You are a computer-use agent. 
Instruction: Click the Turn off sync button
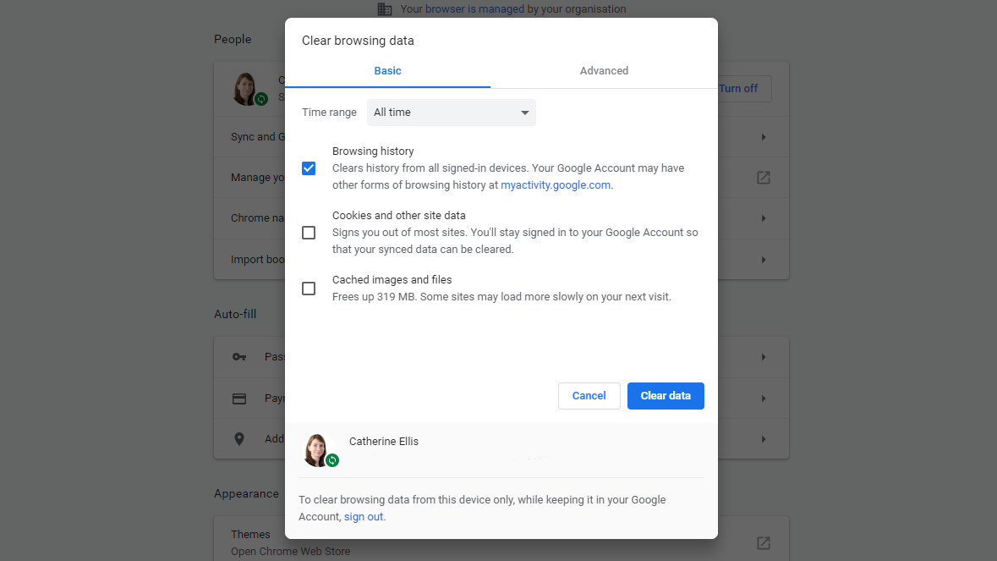[743, 89]
